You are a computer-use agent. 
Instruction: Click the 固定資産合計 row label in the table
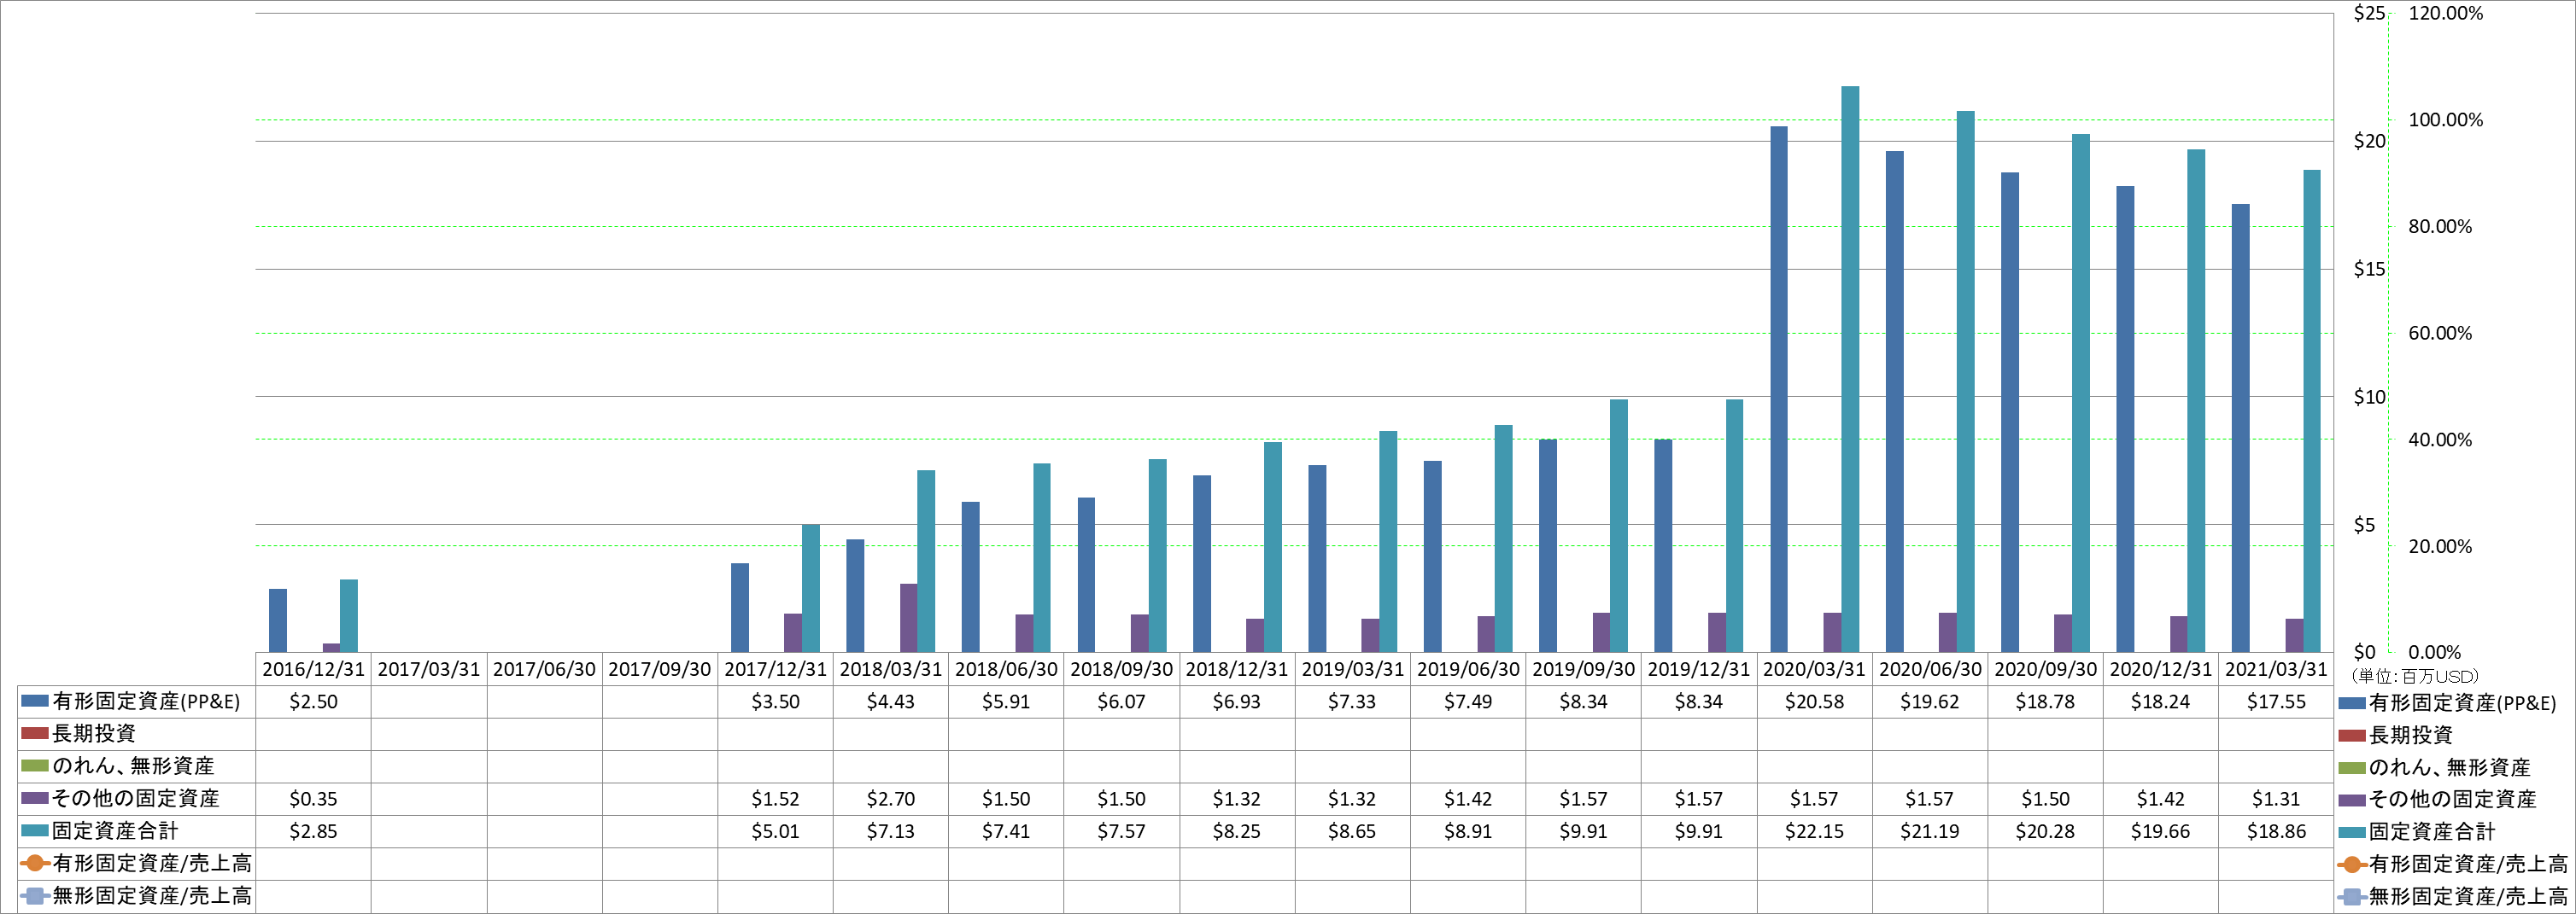coord(115,831)
